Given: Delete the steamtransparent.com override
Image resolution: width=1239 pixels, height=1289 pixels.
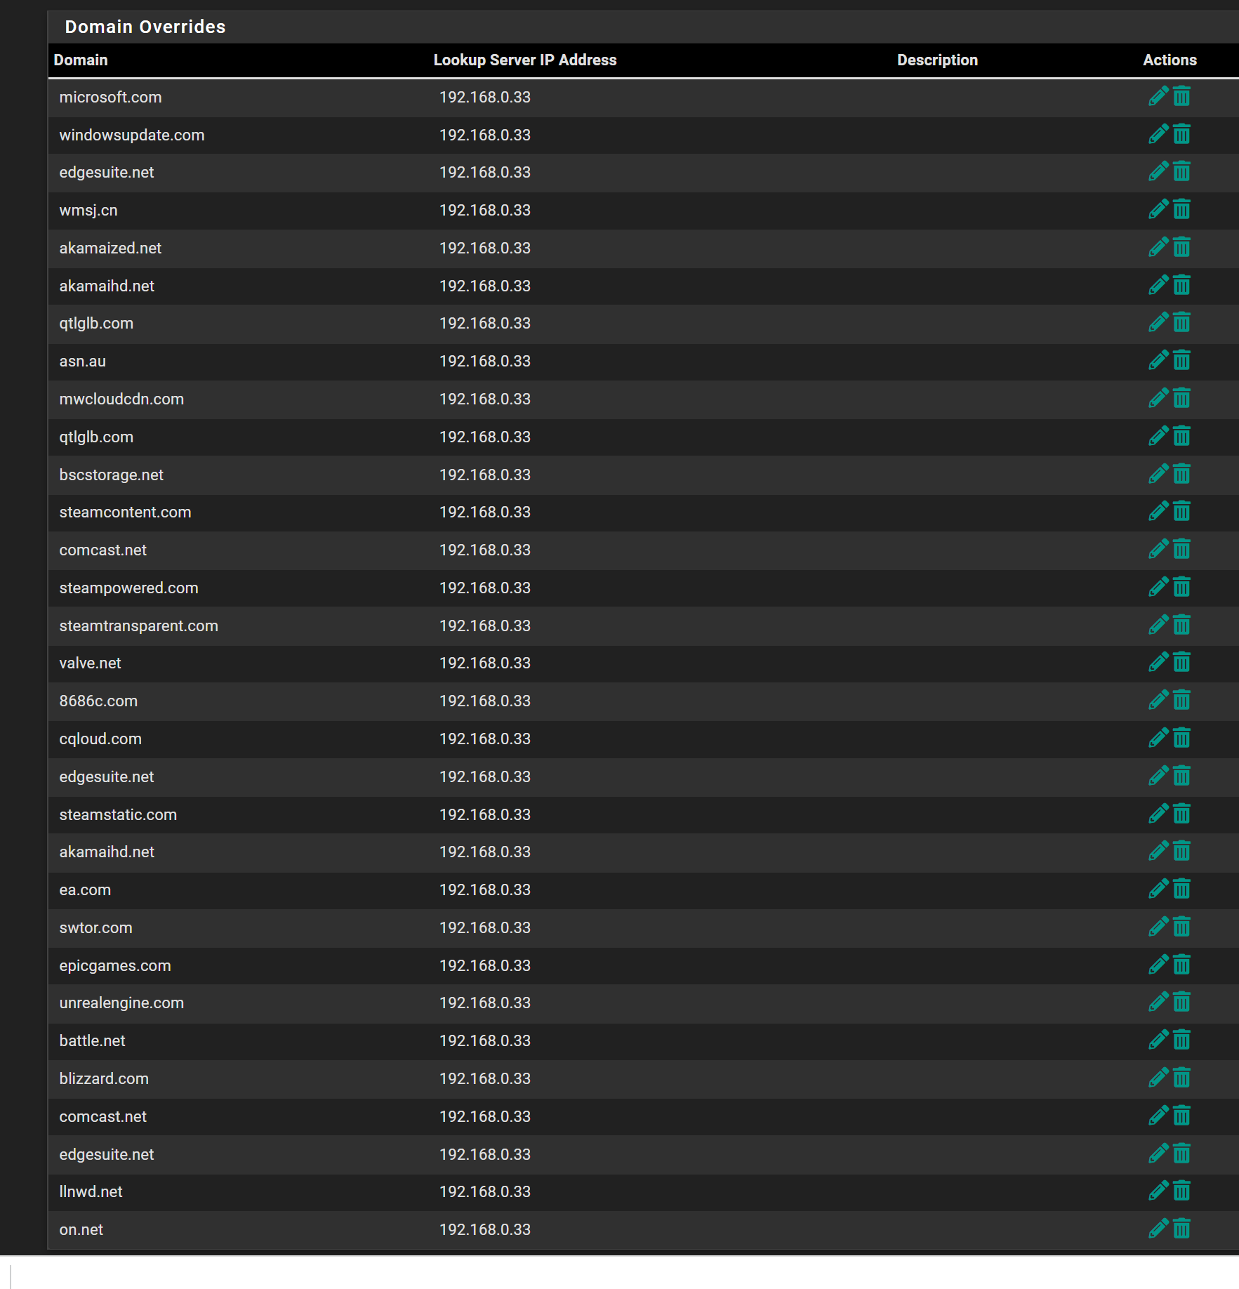Looking at the screenshot, I should pos(1182,625).
